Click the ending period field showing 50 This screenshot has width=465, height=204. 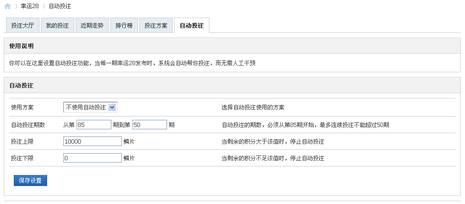click(149, 125)
